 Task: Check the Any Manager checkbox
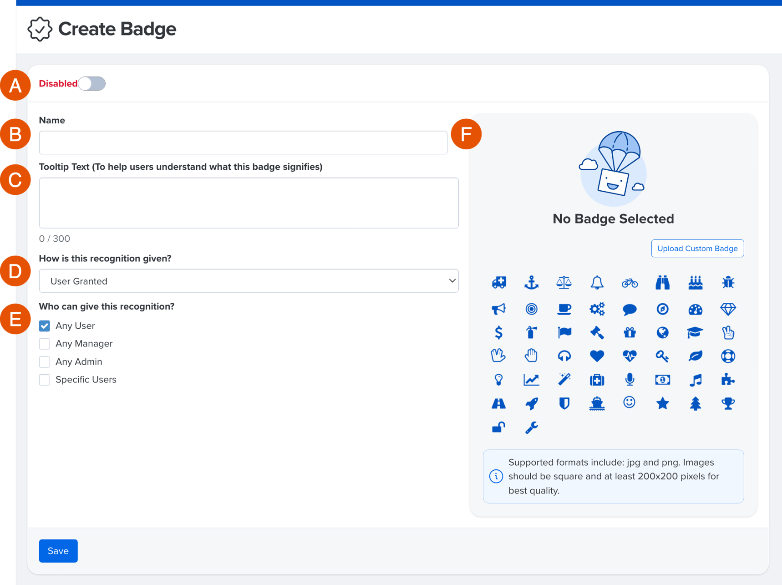44,343
